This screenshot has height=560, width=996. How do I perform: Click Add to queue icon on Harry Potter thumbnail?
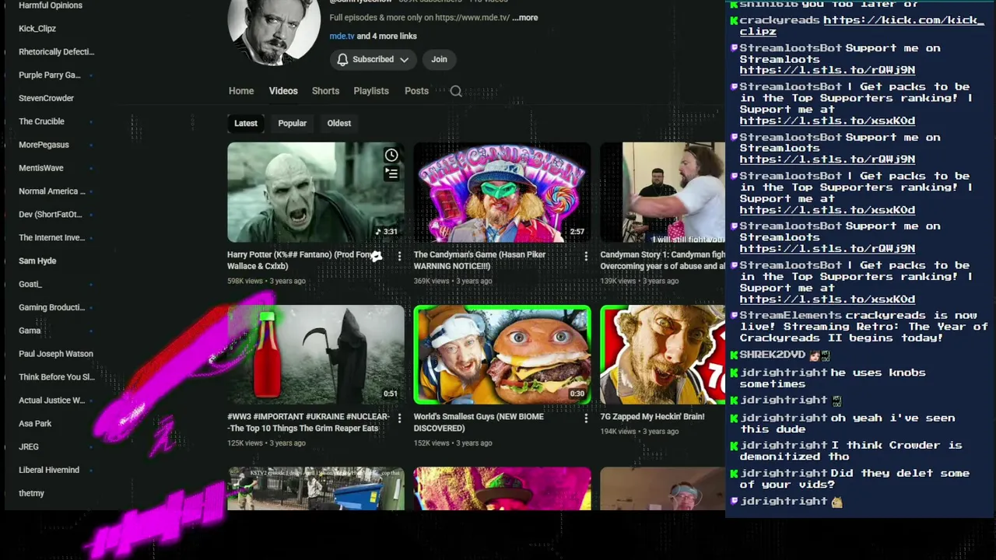coord(391,173)
